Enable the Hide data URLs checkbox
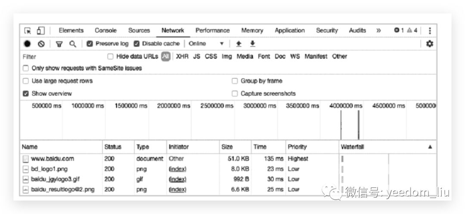Viewport: 465px width, 214px height. 111,56
